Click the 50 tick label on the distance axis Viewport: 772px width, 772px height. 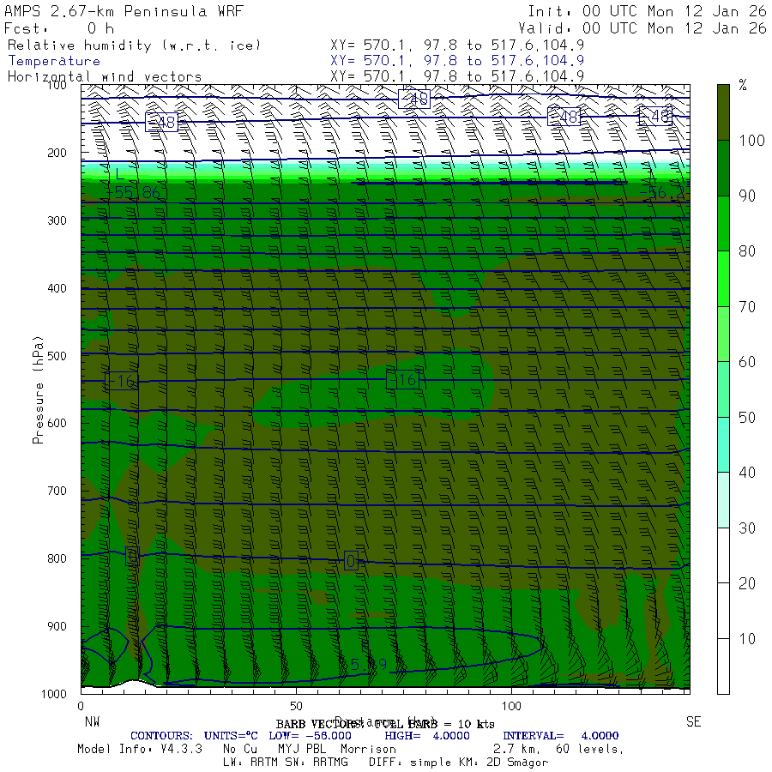pyautogui.click(x=296, y=706)
